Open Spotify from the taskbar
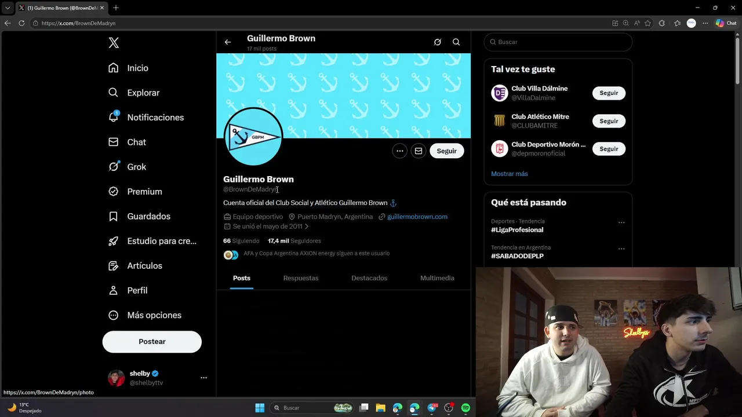742x417 pixels. (465, 408)
